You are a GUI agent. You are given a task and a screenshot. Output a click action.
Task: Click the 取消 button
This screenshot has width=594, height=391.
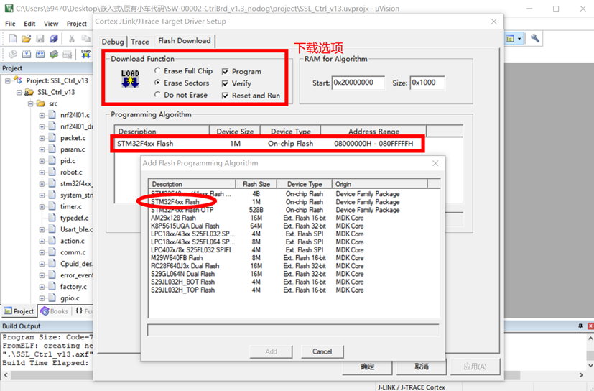(421, 367)
